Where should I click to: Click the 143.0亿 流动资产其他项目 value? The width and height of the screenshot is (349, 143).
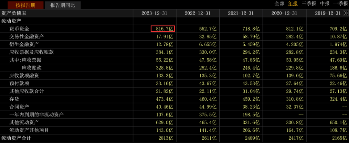pos(164,130)
